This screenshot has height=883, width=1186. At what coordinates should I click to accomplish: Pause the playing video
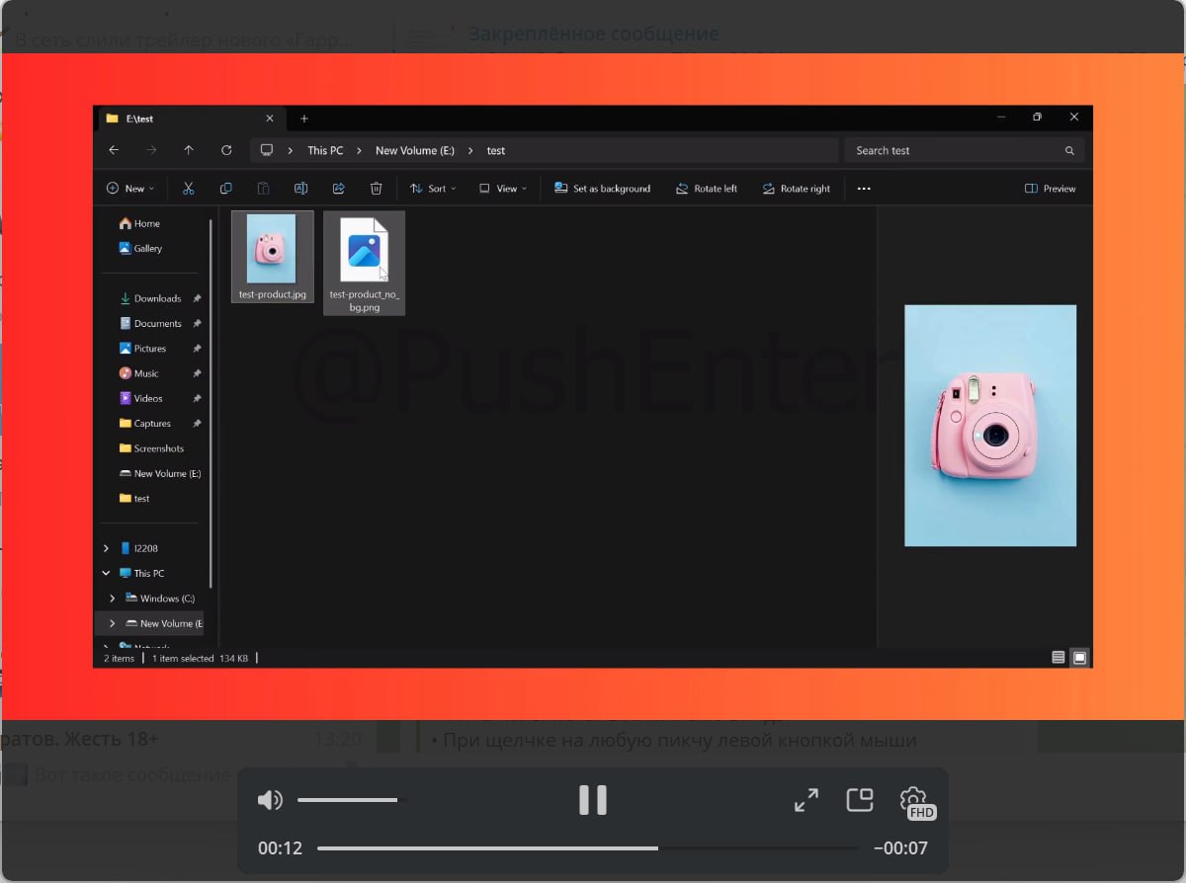(x=592, y=800)
